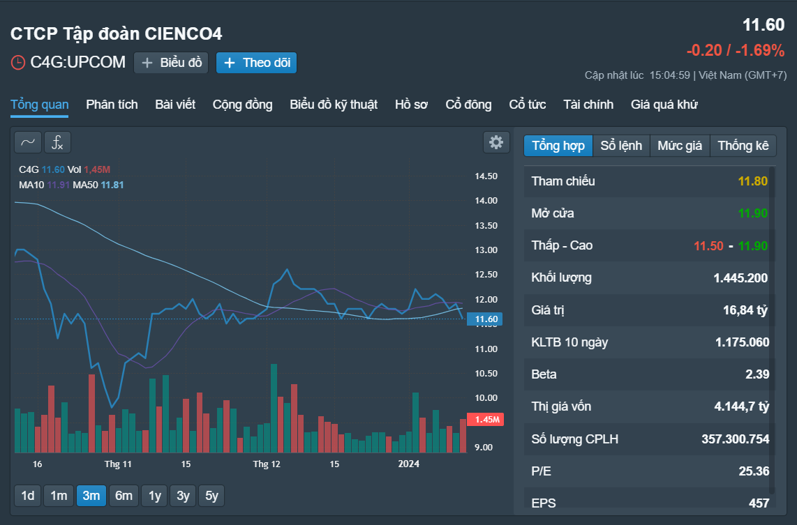The width and height of the screenshot is (797, 525).
Task: Open the Cổ đông tab
Action: coord(469,105)
